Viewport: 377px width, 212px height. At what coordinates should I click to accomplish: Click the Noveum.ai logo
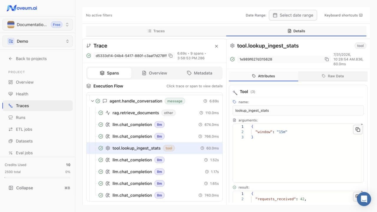point(22,8)
